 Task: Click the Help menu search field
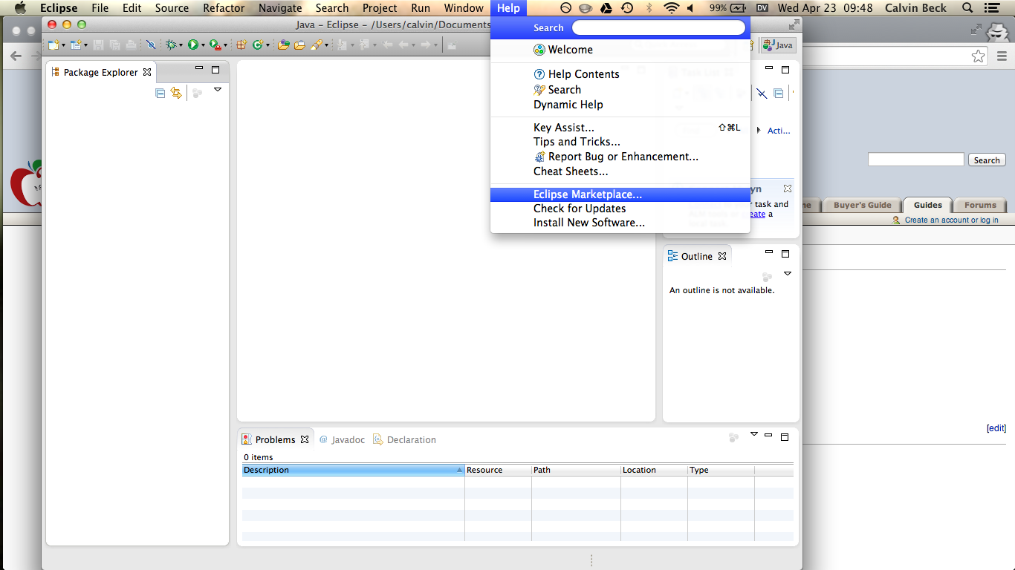coord(658,27)
